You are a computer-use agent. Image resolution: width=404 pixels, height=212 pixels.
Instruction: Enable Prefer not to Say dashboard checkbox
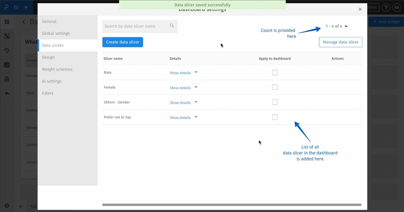point(275,117)
